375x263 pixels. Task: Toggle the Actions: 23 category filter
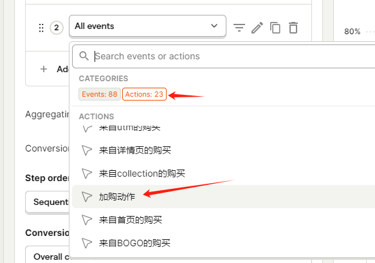tap(144, 94)
